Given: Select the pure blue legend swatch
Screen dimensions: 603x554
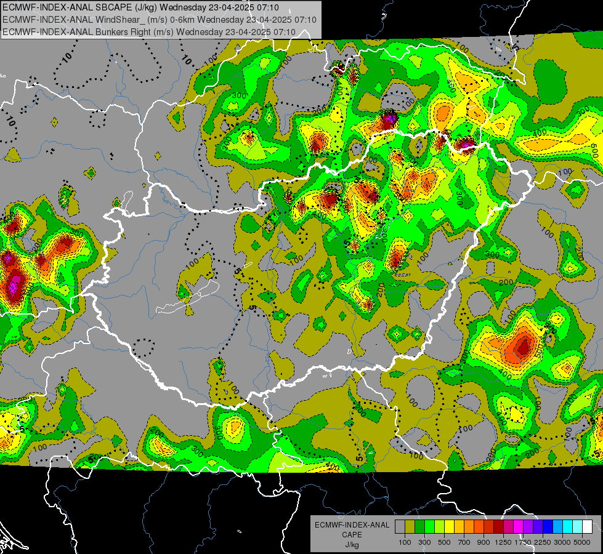Looking at the screenshot, I should click(x=548, y=527).
